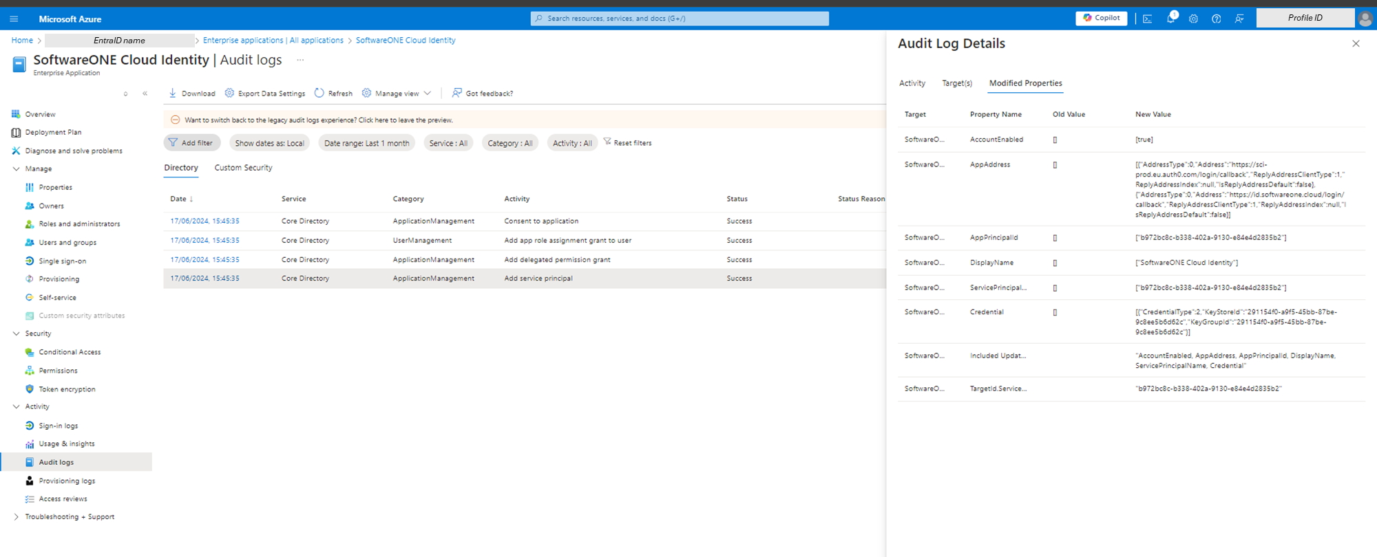Open the Consent to application log date link
1377x557 pixels.
(204, 221)
